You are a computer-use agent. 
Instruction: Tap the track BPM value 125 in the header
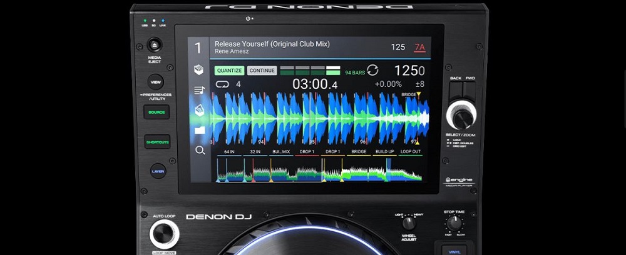pyautogui.click(x=398, y=47)
